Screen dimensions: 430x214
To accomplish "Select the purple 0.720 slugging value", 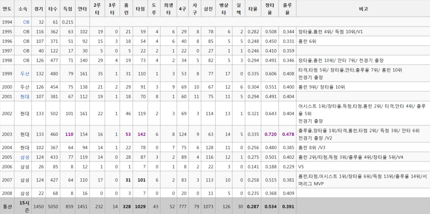I will click(271, 135).
